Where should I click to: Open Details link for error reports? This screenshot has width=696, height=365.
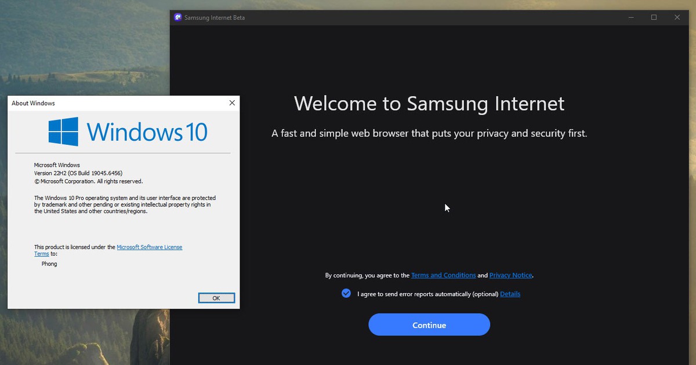tap(510, 294)
